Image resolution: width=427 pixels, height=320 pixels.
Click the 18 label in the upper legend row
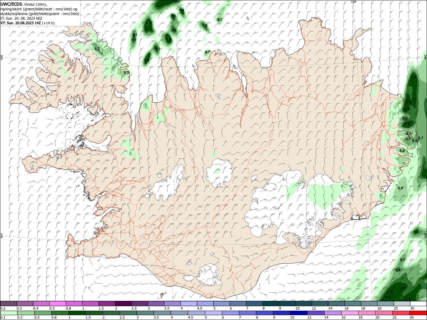coord(363,308)
